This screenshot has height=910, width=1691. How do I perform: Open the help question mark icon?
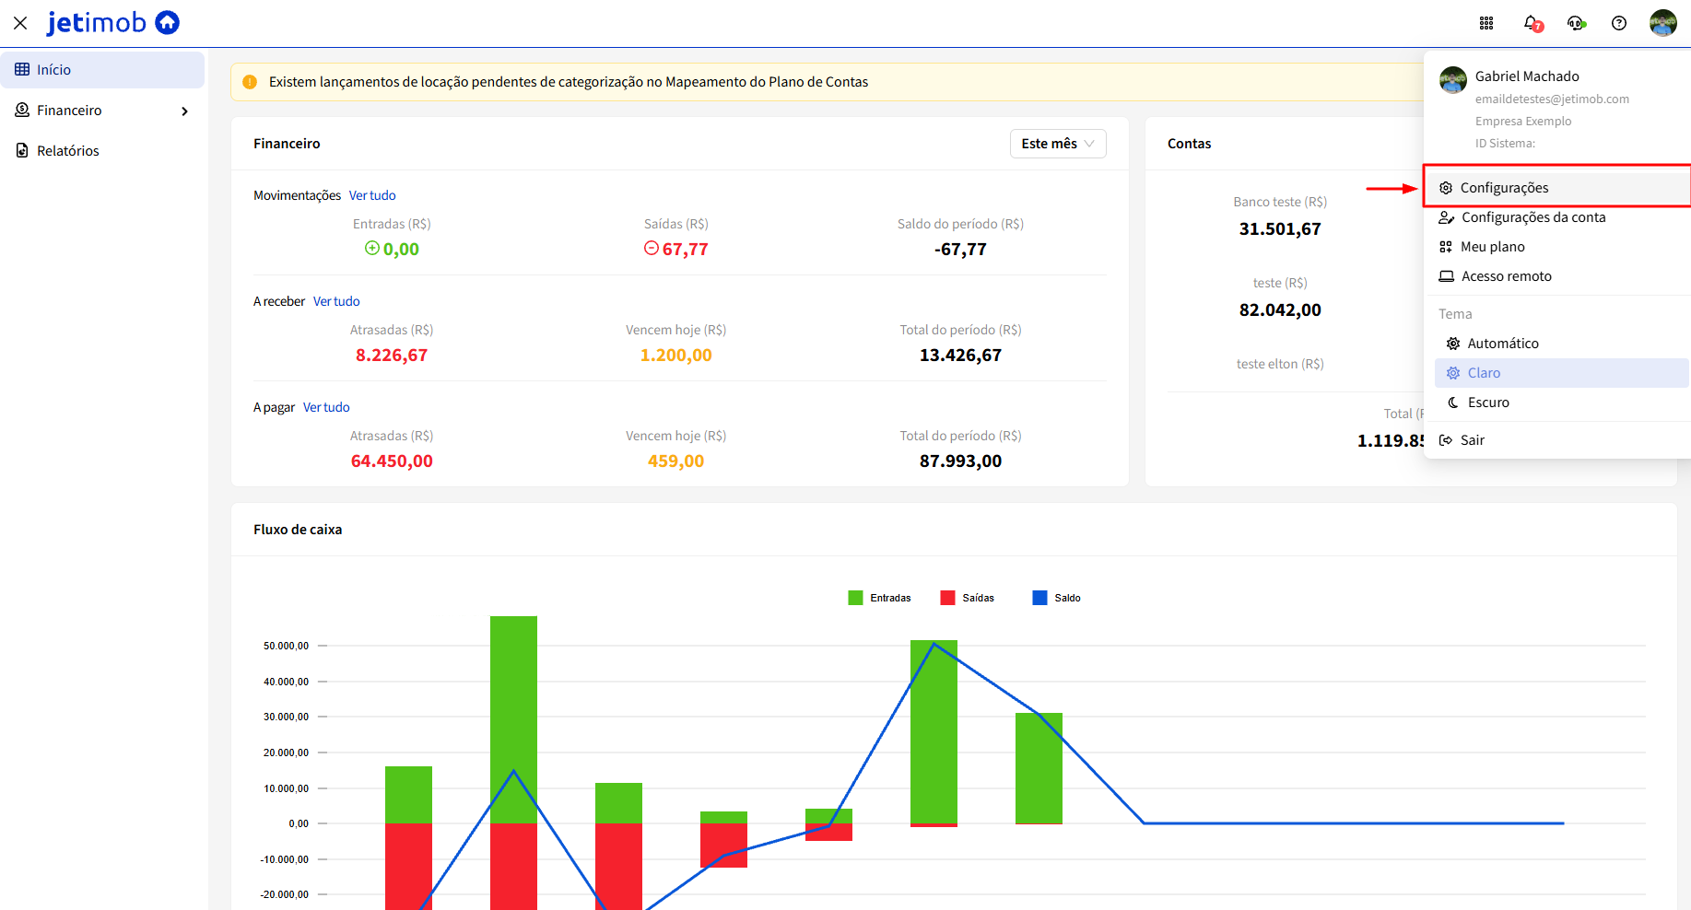(1619, 23)
